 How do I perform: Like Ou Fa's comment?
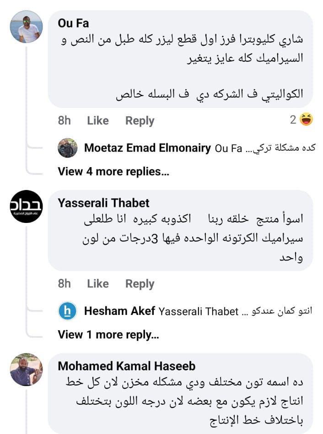click(98, 121)
